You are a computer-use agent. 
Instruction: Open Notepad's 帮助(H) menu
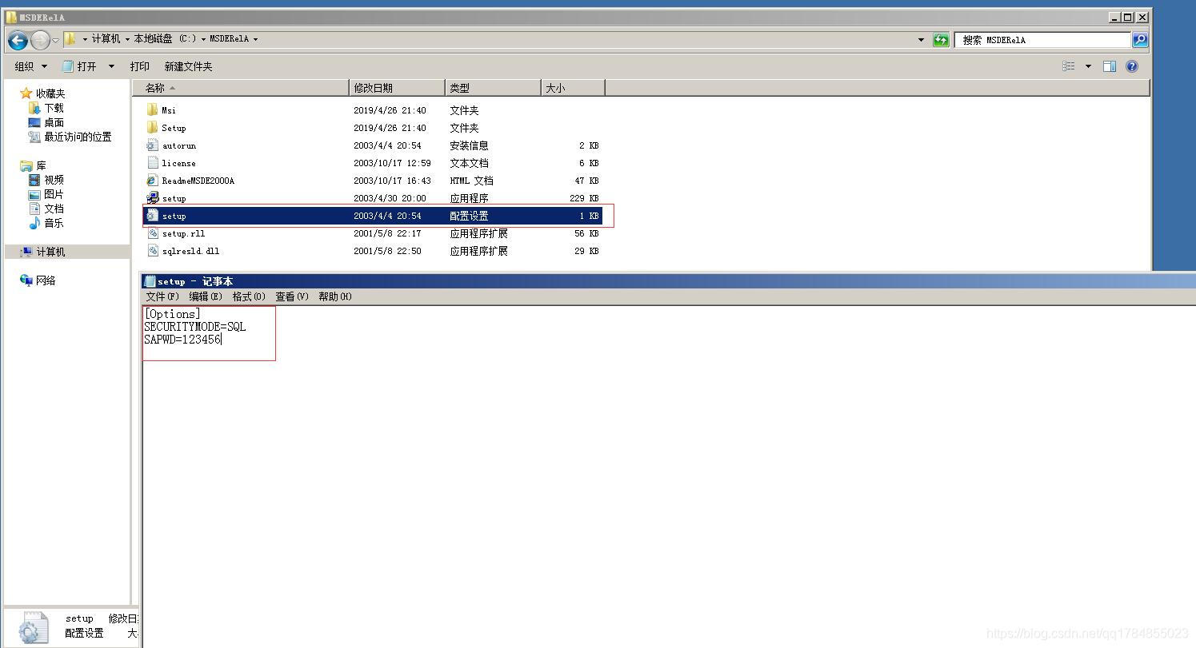[x=335, y=296]
